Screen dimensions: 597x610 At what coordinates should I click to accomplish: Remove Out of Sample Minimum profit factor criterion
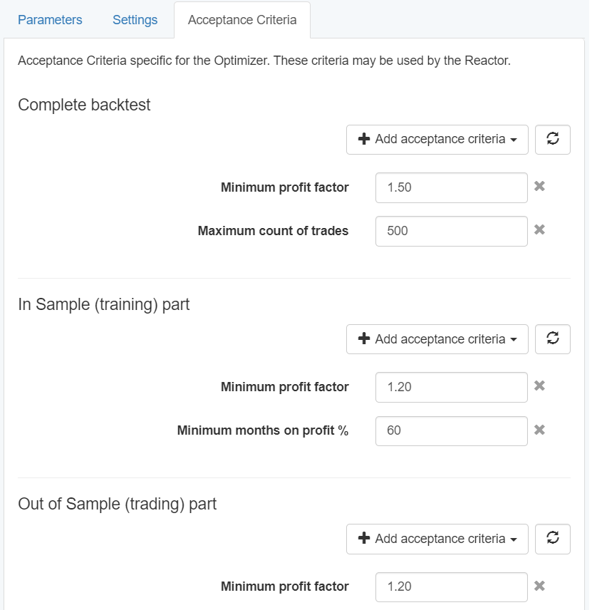pos(539,586)
